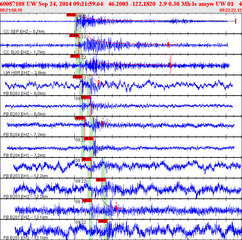The height and width of the screenshot is (240, 242).
Task: Click the station label UW HSR EHZ -- 2.9km
Action: pyautogui.click(x=25, y=73)
